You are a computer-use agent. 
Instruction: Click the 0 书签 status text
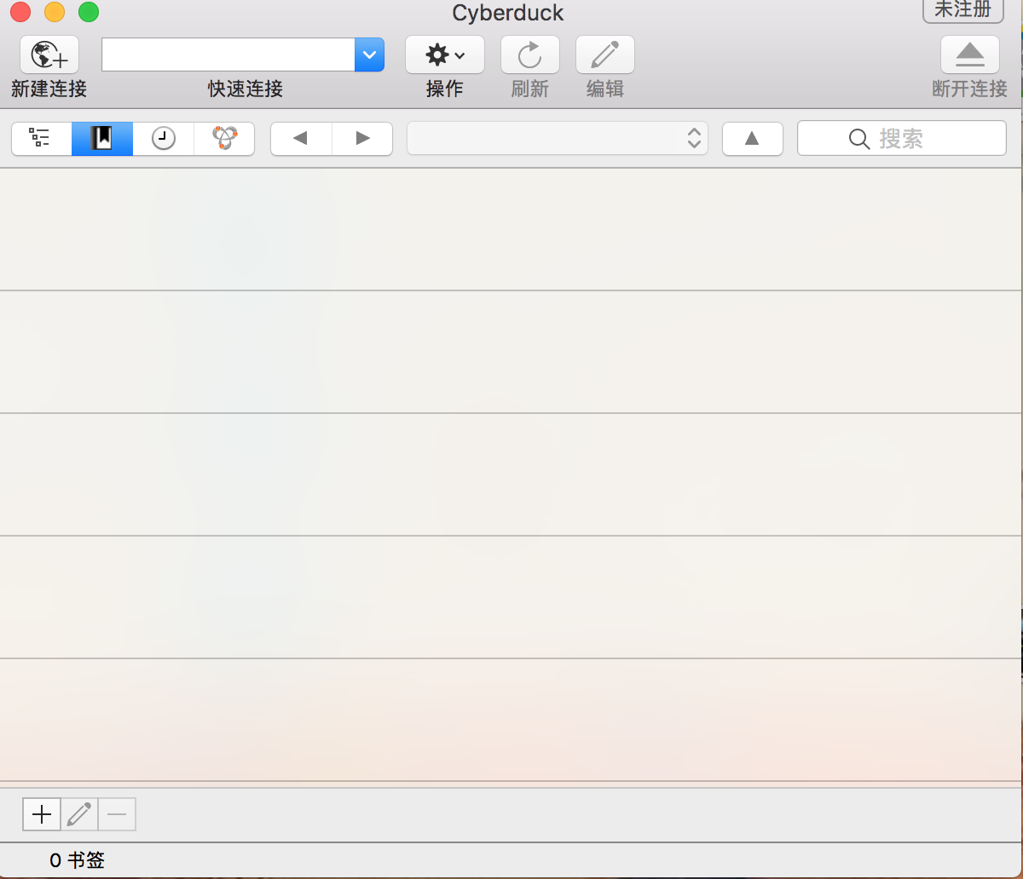(x=77, y=861)
